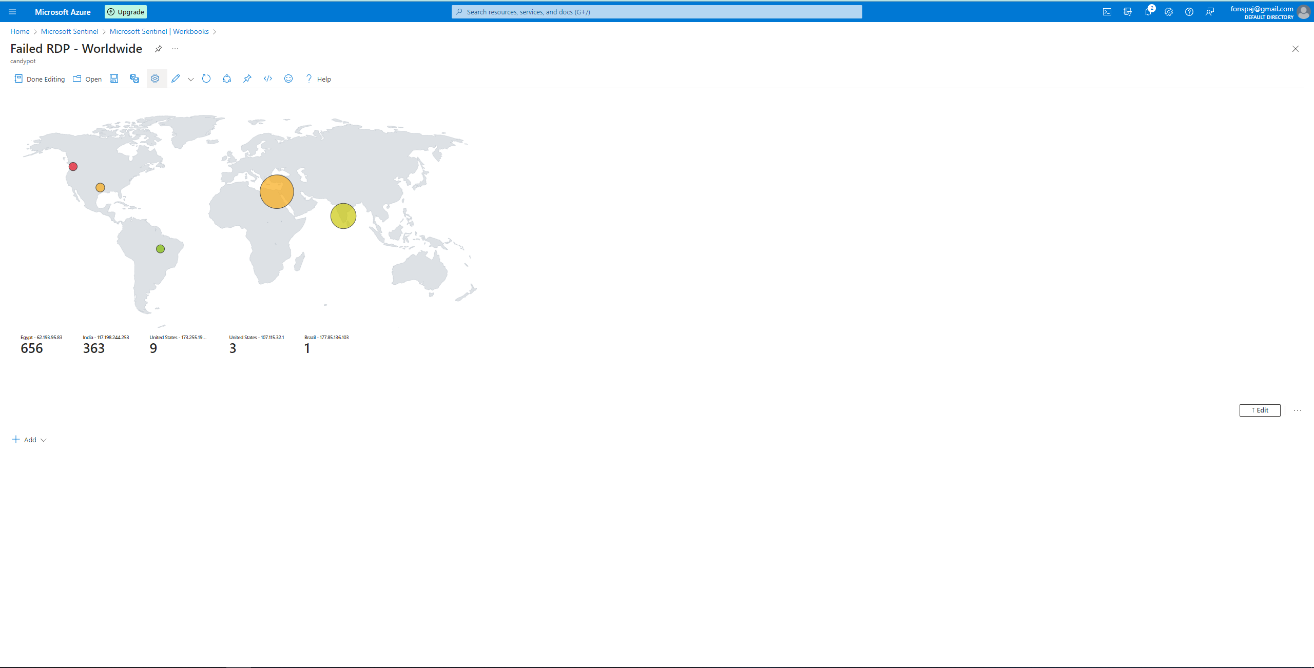Click the large orange bubble over Egypt

tap(277, 191)
